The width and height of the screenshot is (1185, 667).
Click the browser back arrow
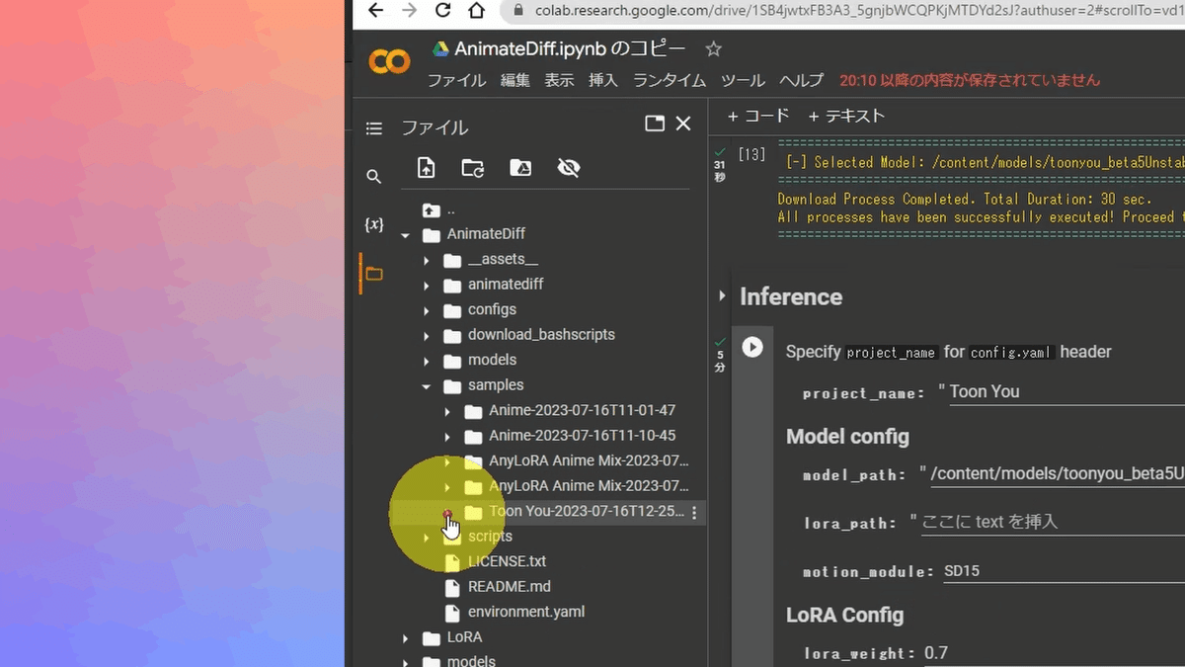375,11
